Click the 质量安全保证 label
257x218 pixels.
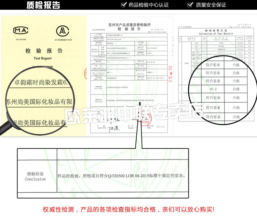(x=211, y=5)
